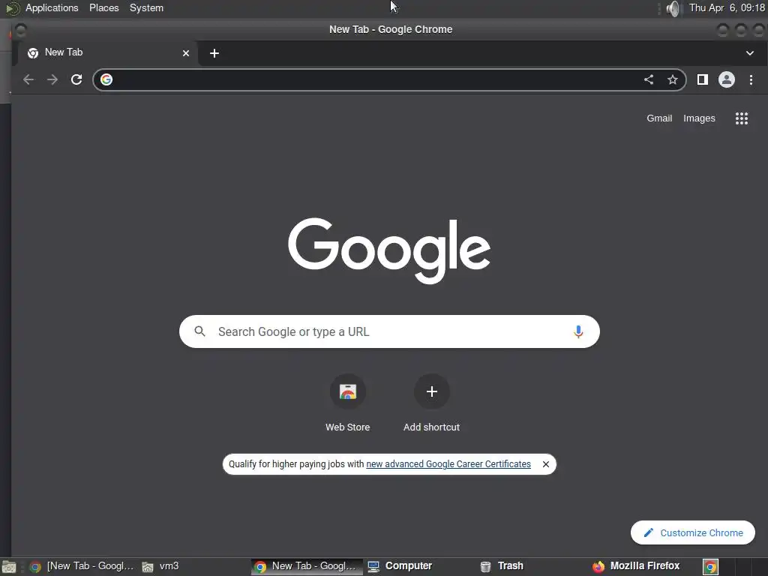This screenshot has height=576, width=768.
Task: Click the Google icon in address bar
Action: (106, 79)
